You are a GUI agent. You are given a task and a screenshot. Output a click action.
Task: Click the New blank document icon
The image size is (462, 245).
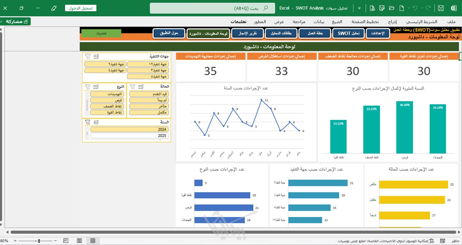pos(401,8)
